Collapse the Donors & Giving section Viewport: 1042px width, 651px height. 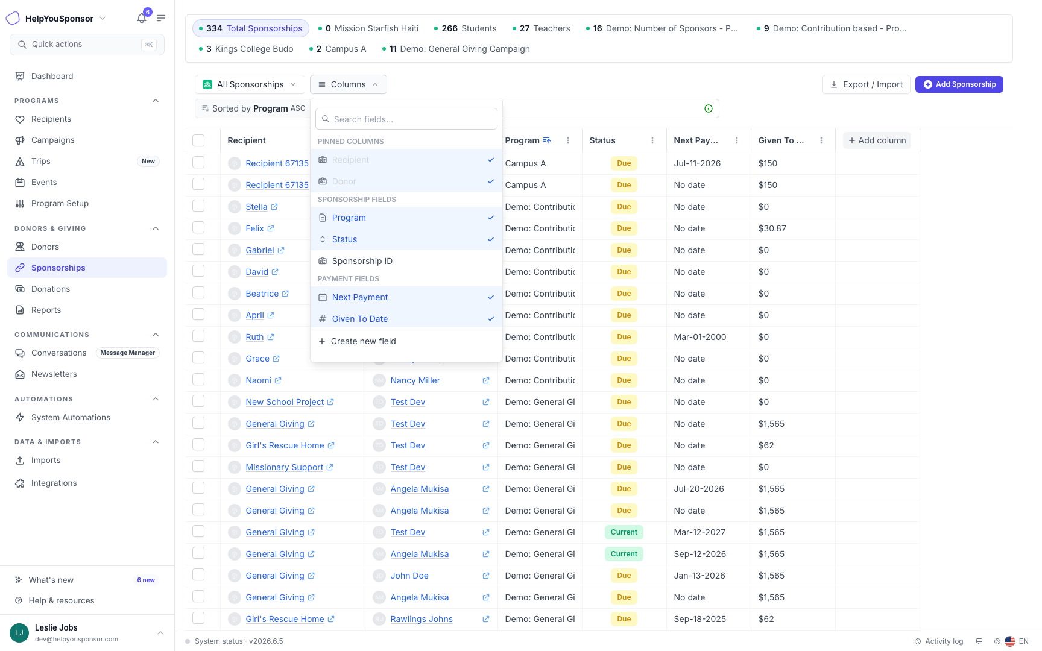pyautogui.click(x=156, y=228)
